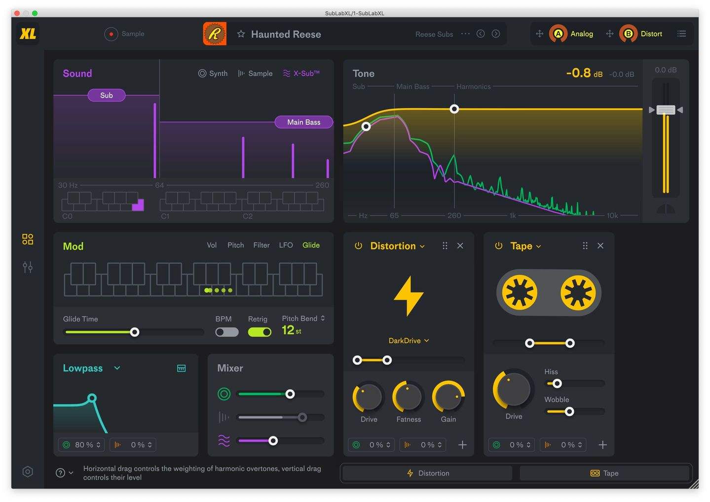
Task: Open the keyboard icon in the Lowpass panel
Action: click(182, 368)
